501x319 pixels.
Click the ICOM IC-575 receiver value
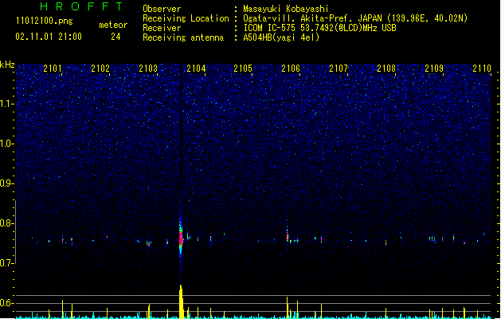pos(319,28)
